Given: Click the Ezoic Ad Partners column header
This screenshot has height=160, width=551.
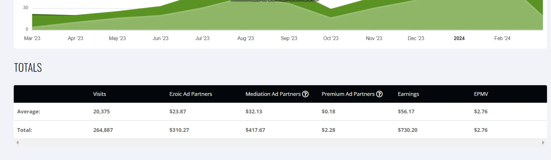Looking at the screenshot, I should (x=191, y=94).
